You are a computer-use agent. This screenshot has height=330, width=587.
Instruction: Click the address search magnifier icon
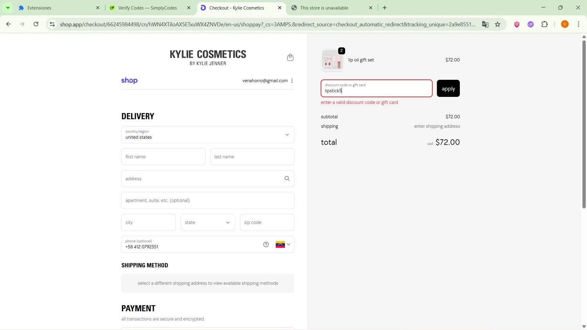tap(287, 179)
